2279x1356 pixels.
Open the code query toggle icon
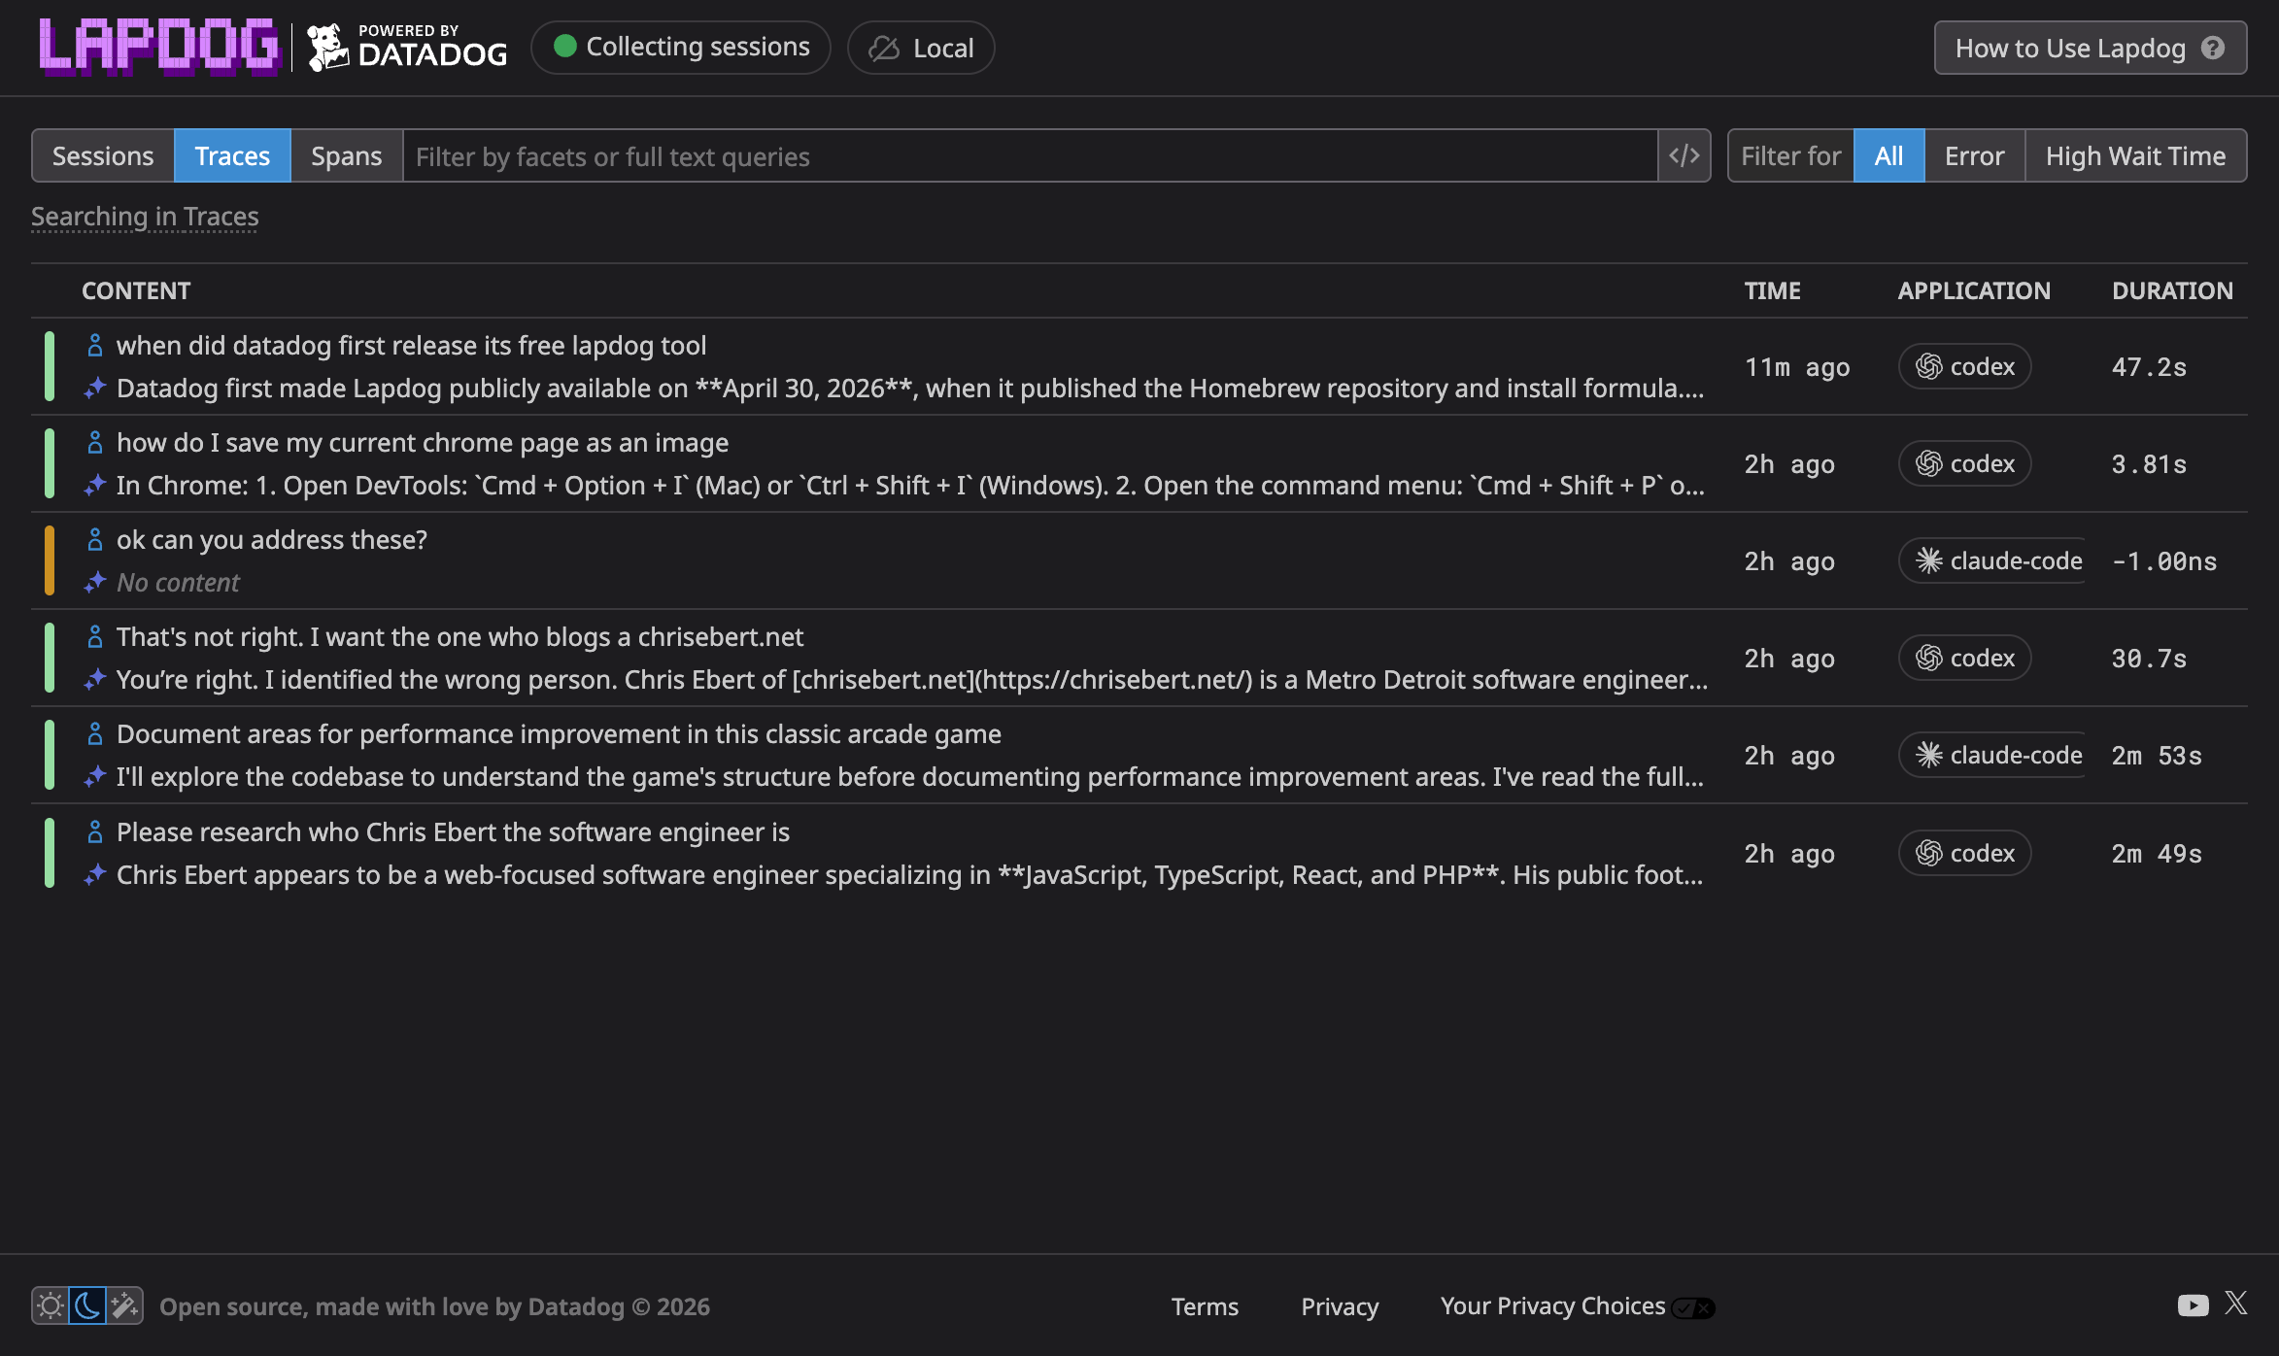(1684, 155)
